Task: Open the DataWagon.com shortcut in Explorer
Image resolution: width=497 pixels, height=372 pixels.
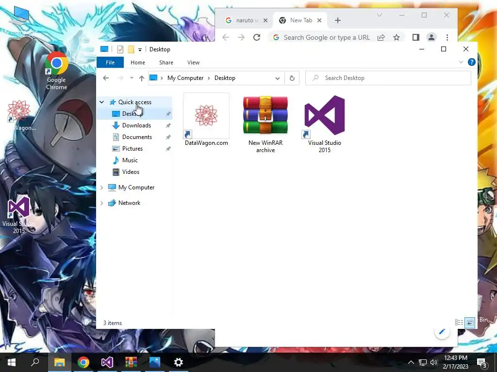Action: click(x=206, y=120)
